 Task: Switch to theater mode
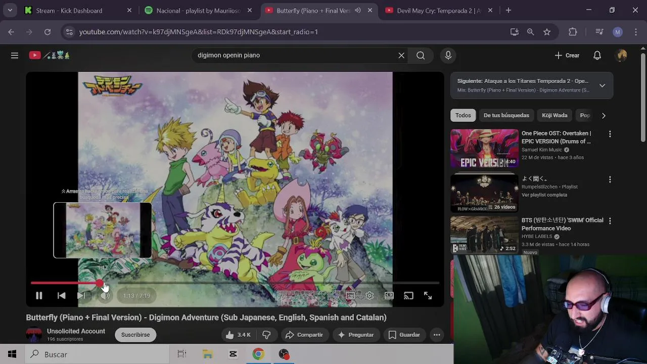(389, 296)
